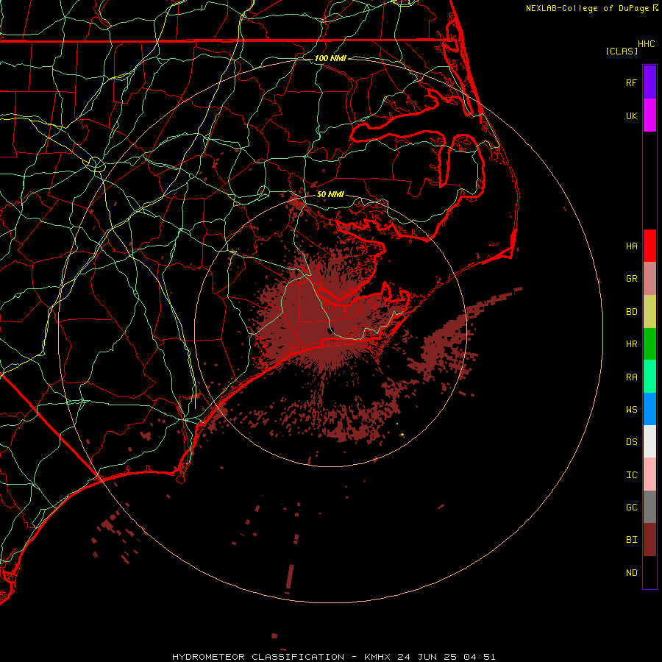Screen dimensions: 662x662
Task: Click the dusty pink GR legend swatch
Action: coord(649,279)
